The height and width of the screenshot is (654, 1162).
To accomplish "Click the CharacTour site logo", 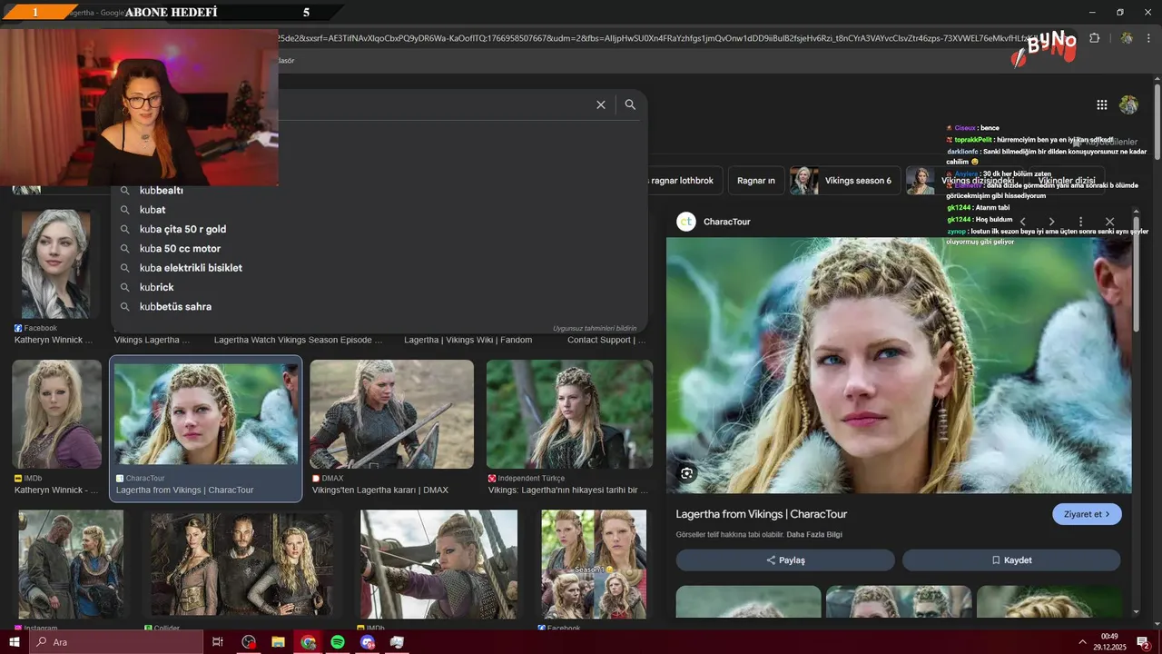I will [x=686, y=222].
